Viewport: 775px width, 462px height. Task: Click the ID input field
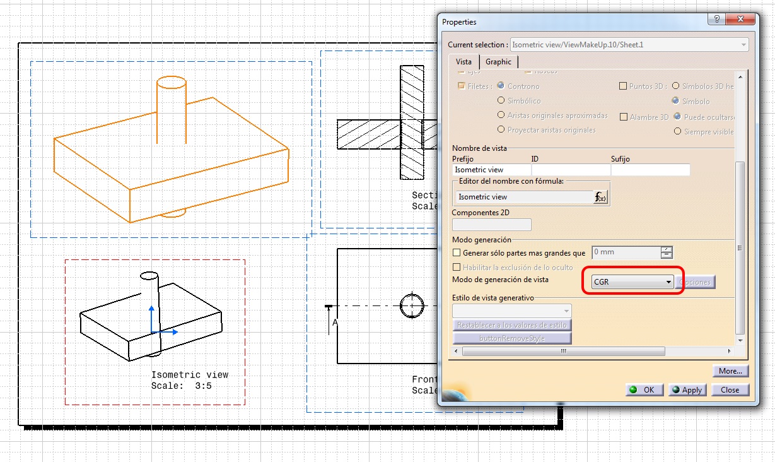click(571, 170)
